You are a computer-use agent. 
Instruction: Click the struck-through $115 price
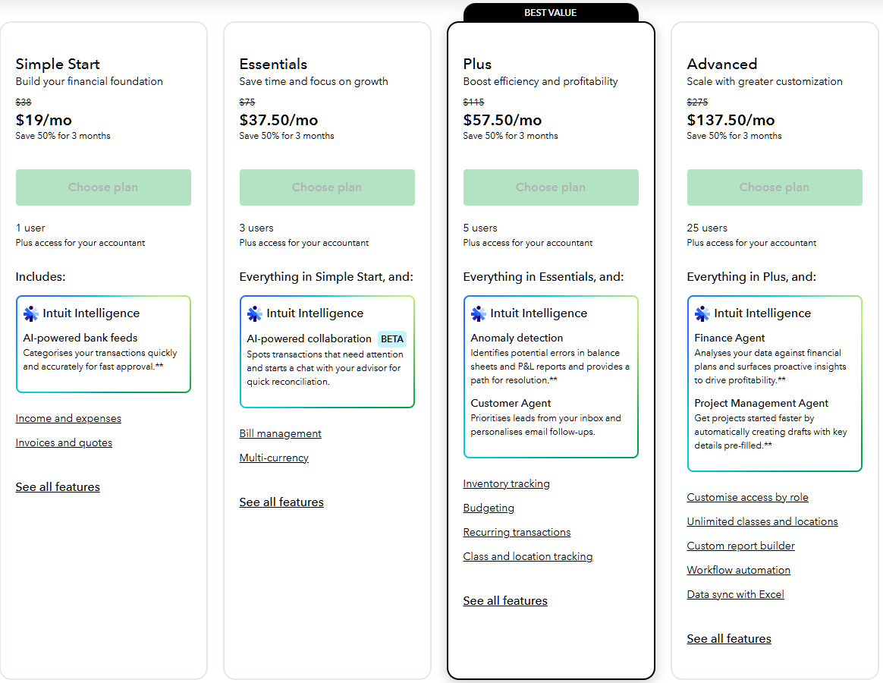coord(473,102)
